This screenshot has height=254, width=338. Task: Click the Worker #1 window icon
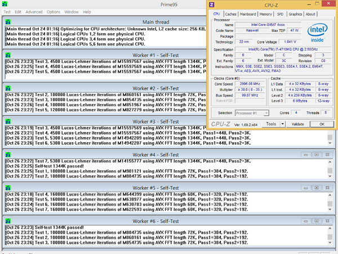point(8,55)
